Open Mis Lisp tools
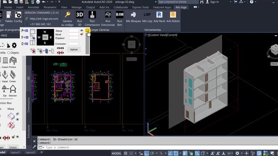The height and width of the screenshot is (156, 278). coord(147,15)
